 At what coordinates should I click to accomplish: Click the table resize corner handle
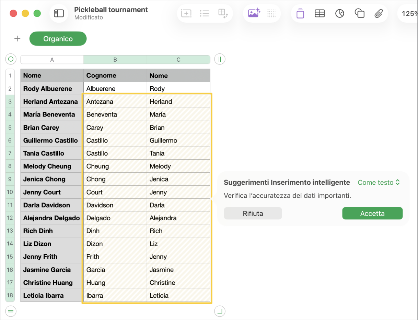coord(220,311)
